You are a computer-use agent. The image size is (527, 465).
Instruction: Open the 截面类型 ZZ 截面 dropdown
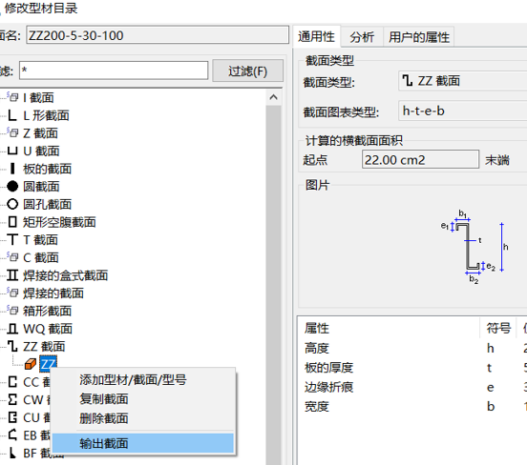point(462,81)
